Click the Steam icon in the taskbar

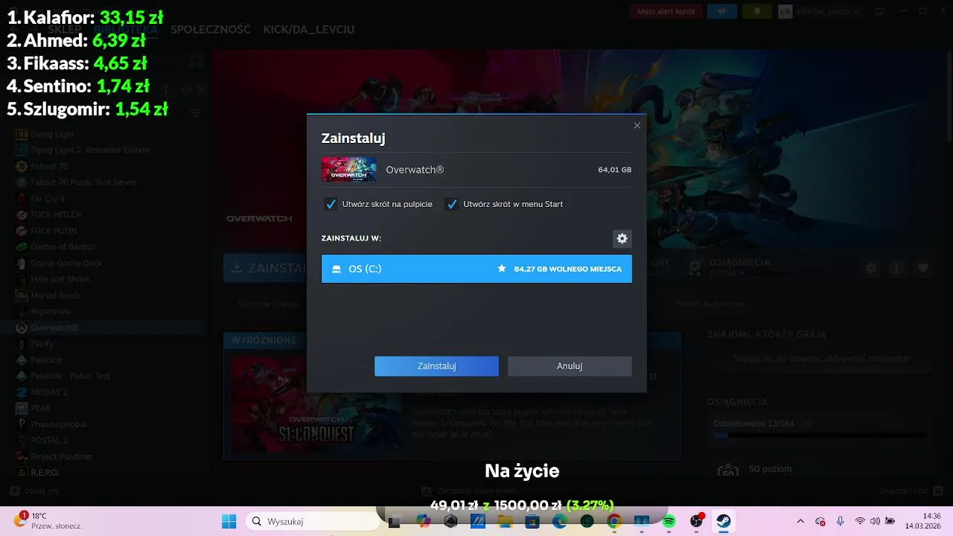click(723, 521)
